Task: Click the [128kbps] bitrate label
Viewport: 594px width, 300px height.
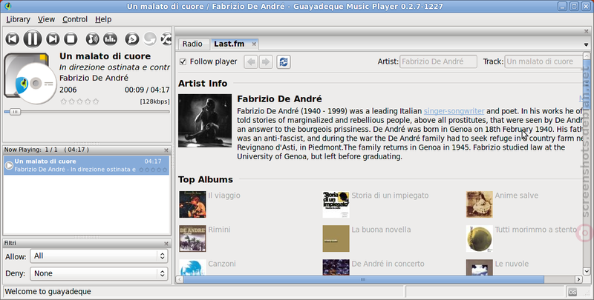Action: pos(154,101)
